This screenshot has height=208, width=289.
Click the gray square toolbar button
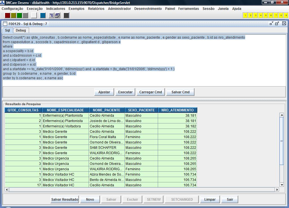25,16
